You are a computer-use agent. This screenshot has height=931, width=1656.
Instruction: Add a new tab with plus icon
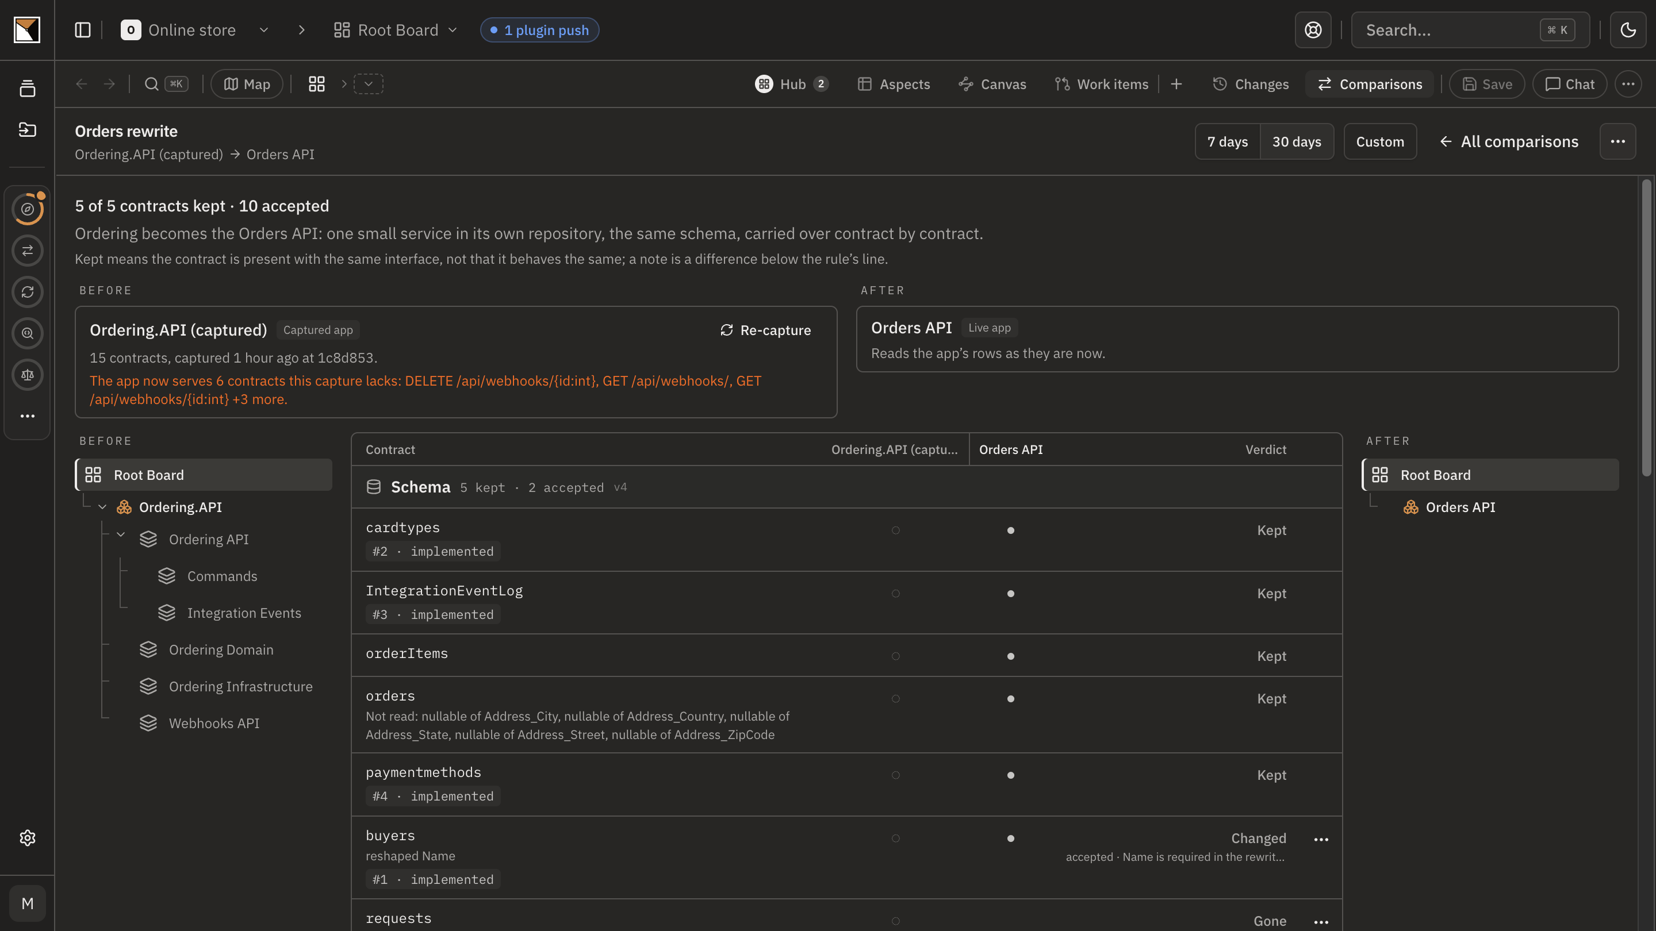click(1176, 84)
